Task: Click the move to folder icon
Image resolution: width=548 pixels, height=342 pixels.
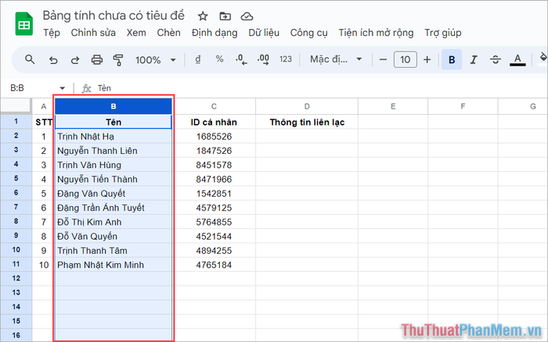Action: coord(225,16)
